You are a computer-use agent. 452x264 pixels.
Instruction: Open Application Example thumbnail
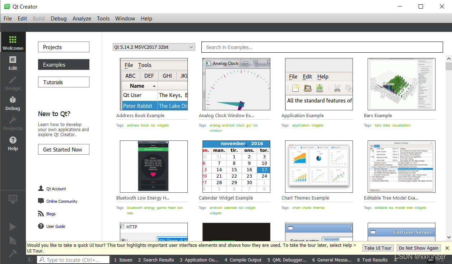tap(319, 84)
